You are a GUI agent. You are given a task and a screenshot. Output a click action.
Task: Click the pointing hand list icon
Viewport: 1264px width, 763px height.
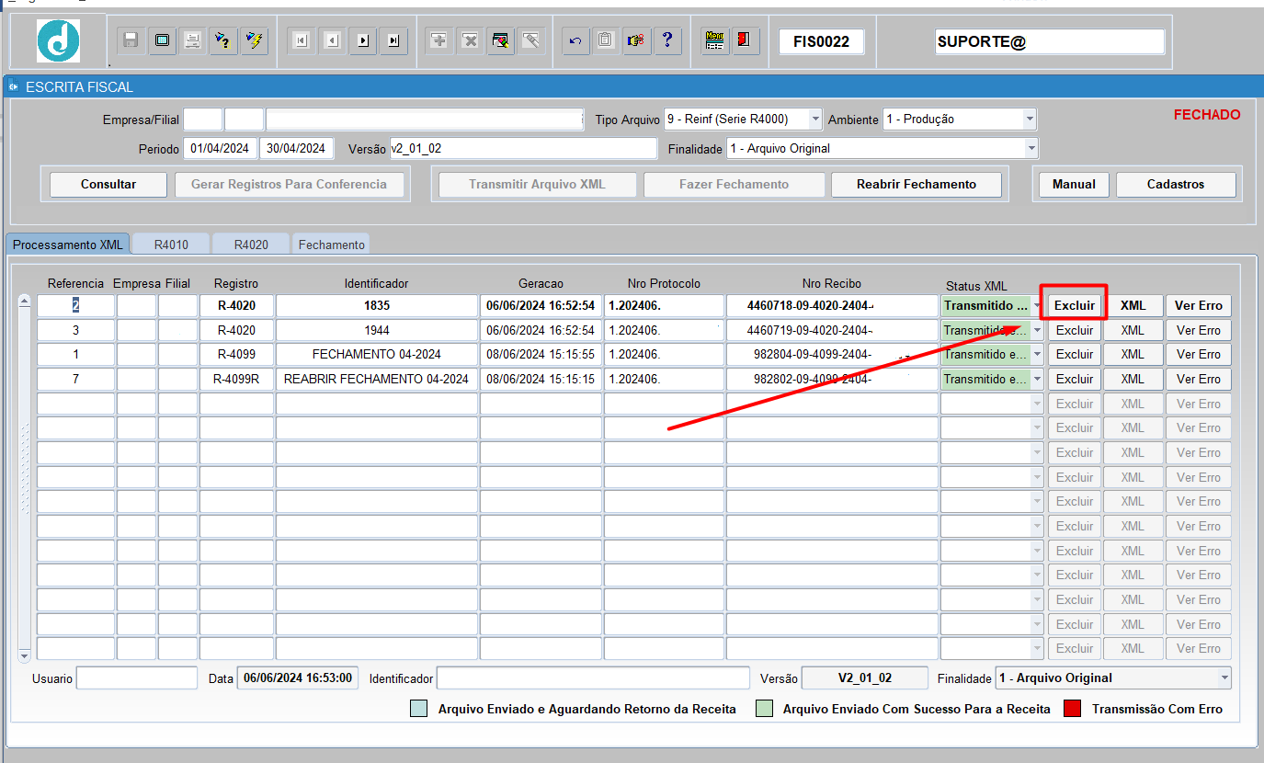point(636,40)
